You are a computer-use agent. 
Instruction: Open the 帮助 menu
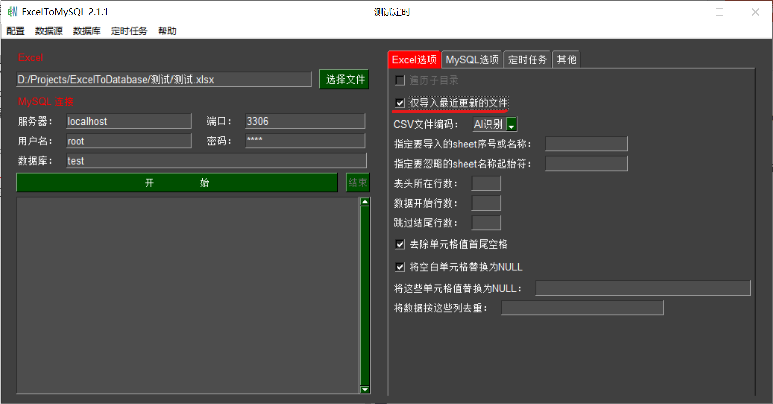point(167,31)
